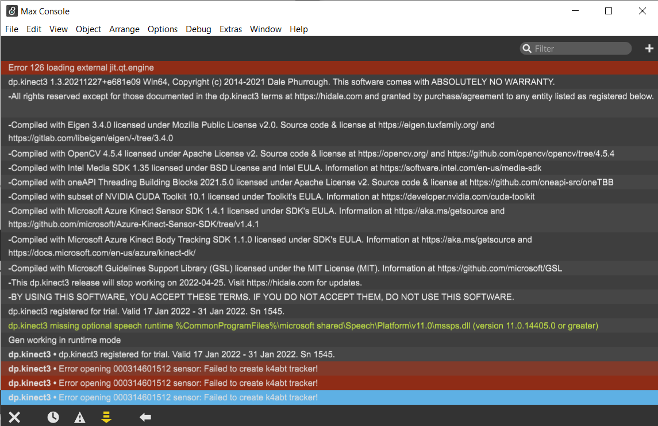
Task: Open the Debug menu
Action: [198, 29]
